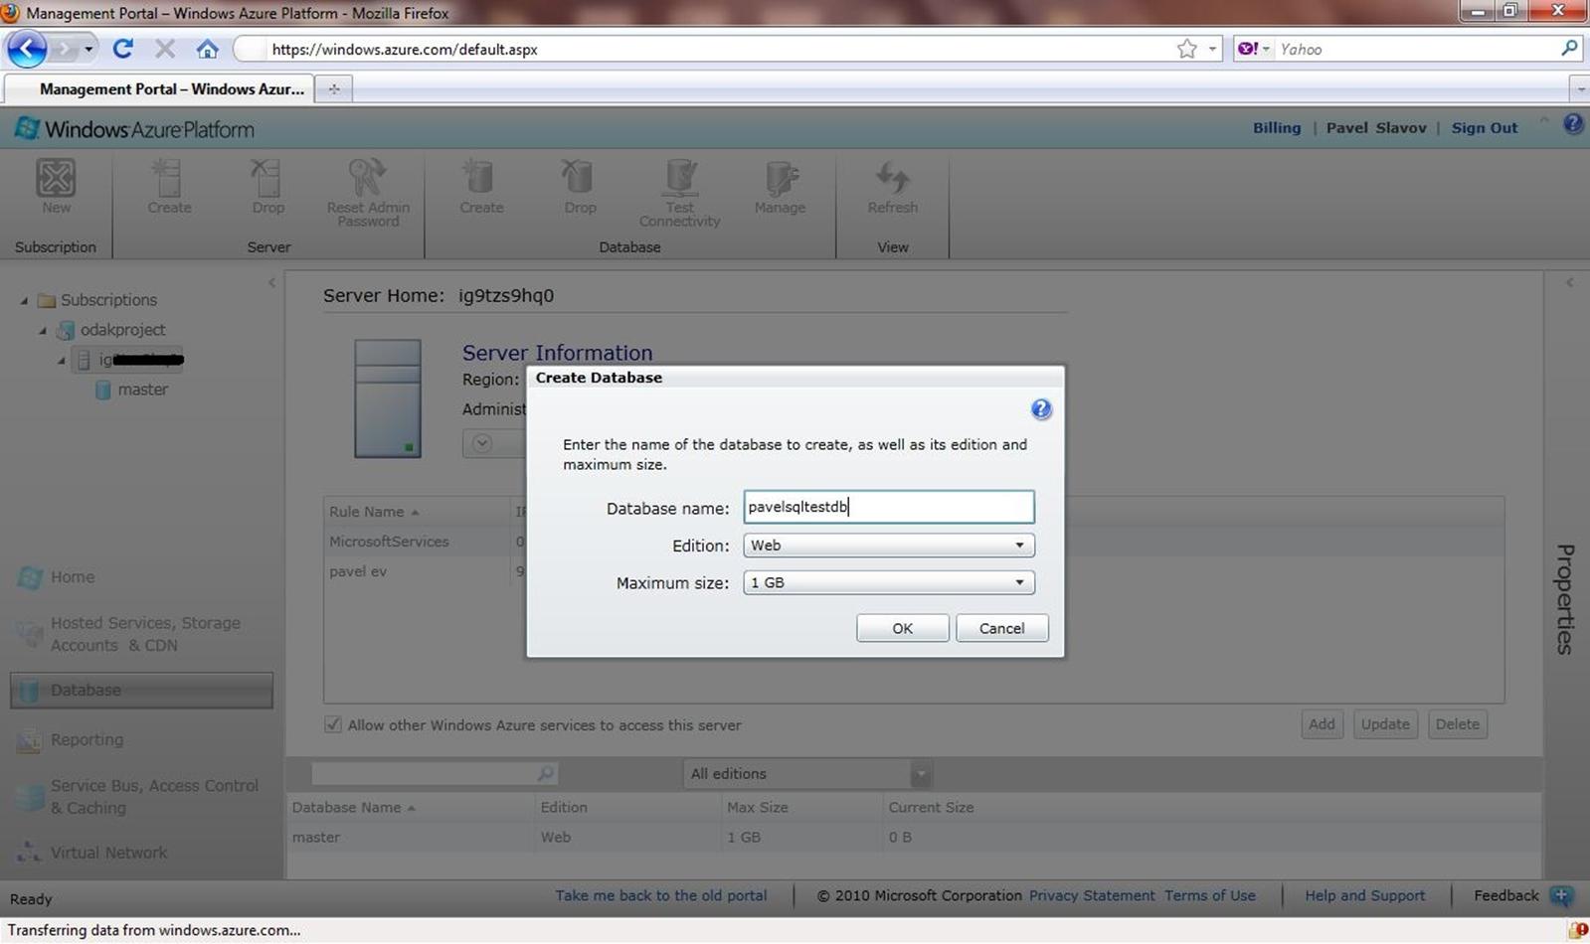This screenshot has width=1590, height=944.
Task: Click the Yahoo search magnifier icon
Action: (x=1569, y=48)
